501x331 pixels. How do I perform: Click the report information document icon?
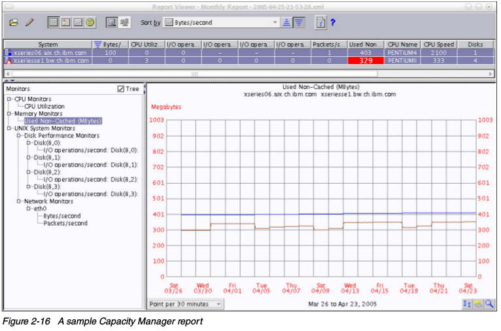pyautogui.click(x=320, y=22)
